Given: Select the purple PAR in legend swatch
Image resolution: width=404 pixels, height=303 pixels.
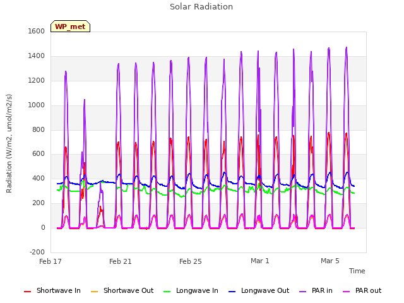Looking at the screenshot, I should (303, 292).
